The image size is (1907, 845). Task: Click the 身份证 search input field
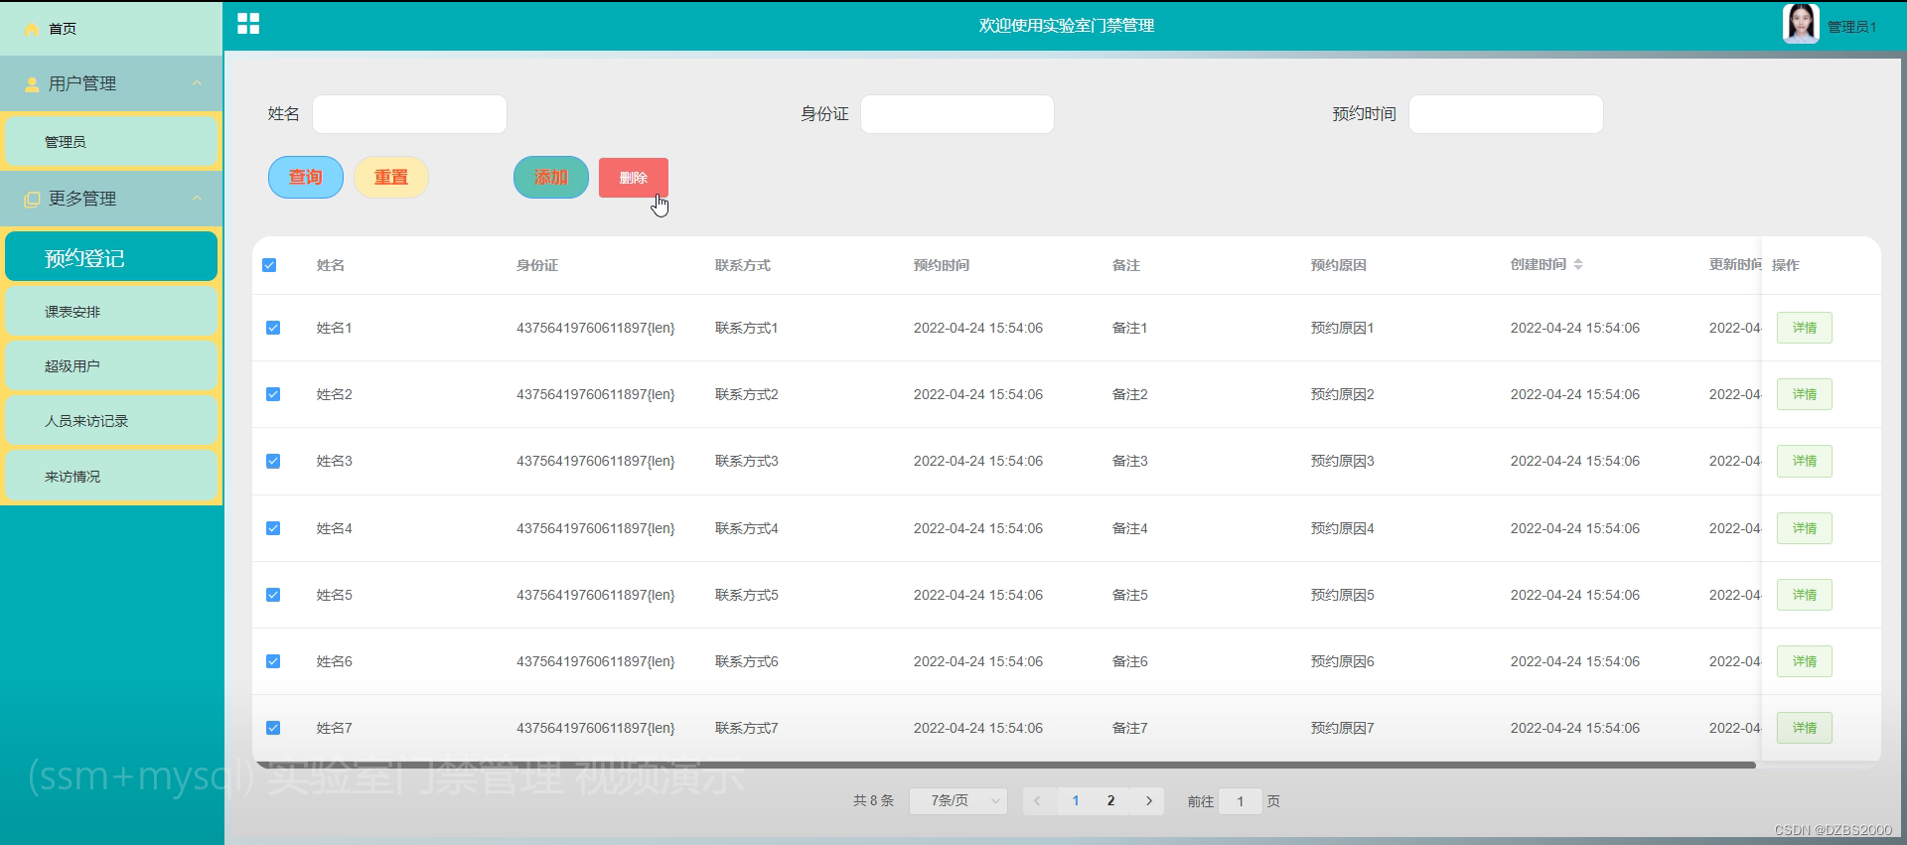coord(957,114)
